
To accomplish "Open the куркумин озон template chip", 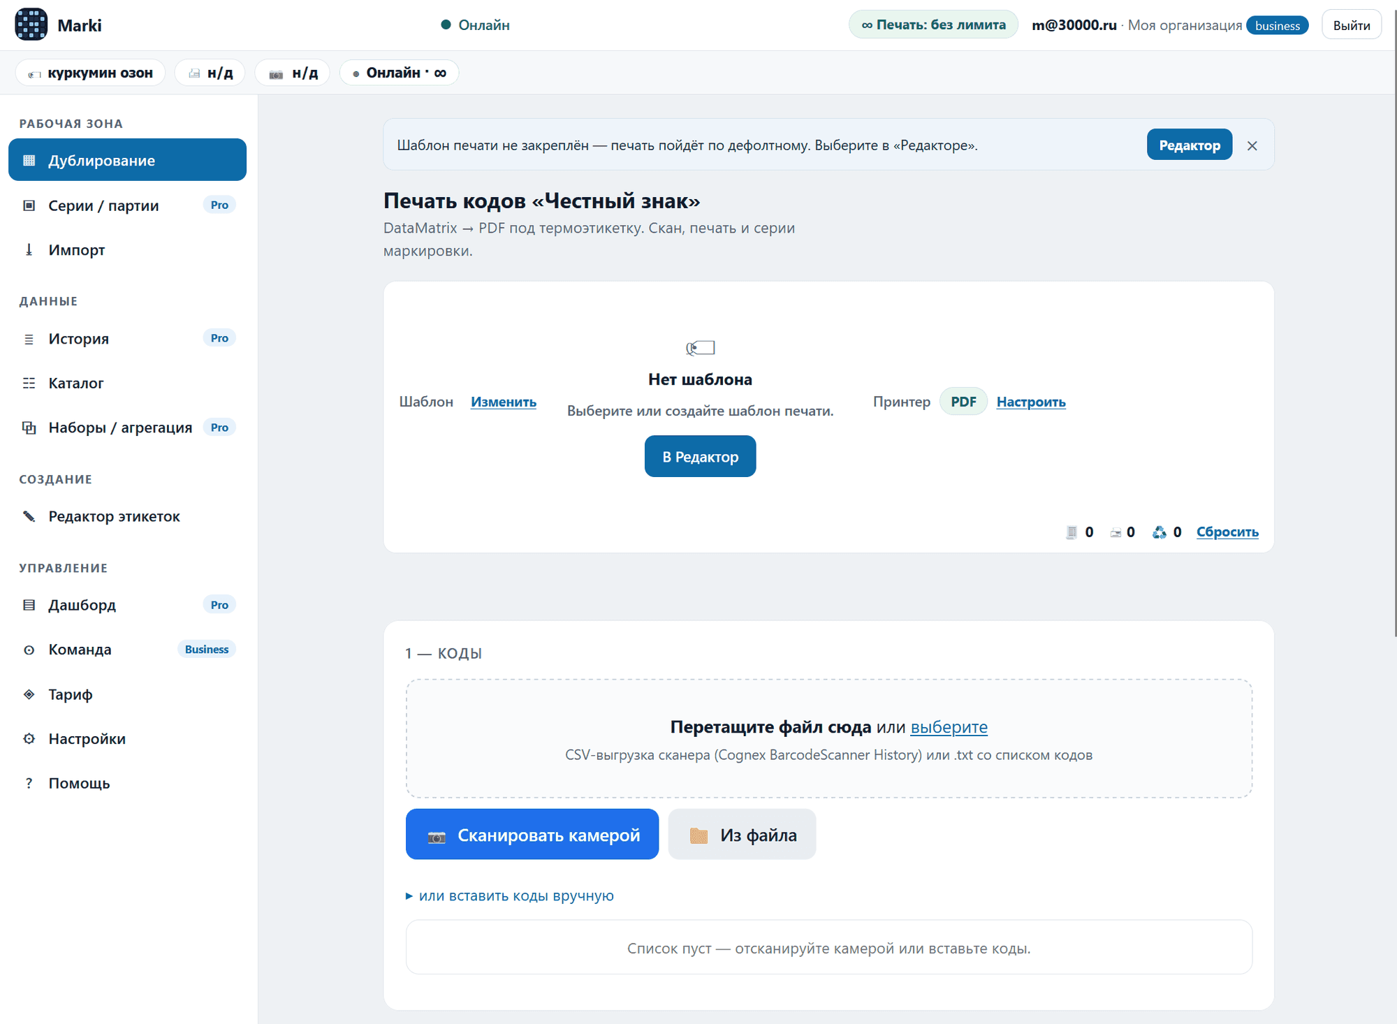I will (x=90, y=73).
